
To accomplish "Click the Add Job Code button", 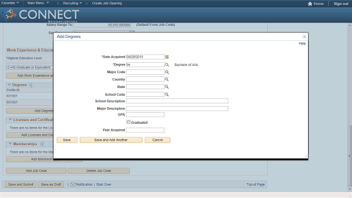I will coord(36,171).
